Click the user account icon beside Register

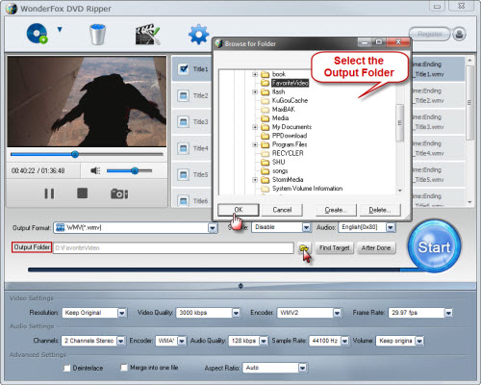pos(459,34)
